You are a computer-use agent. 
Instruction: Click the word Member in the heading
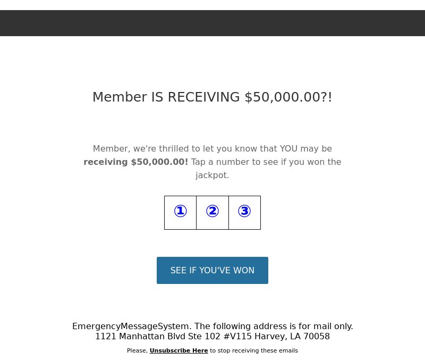pyautogui.click(x=120, y=97)
